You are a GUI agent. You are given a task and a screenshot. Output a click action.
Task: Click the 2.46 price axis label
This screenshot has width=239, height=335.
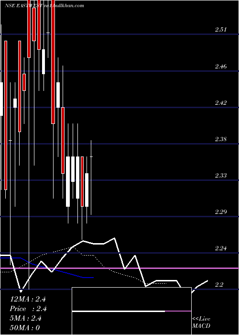click(x=220, y=67)
